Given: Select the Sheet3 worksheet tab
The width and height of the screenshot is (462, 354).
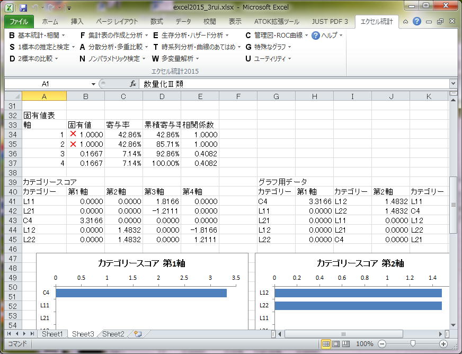Looking at the screenshot, I should pos(83,334).
